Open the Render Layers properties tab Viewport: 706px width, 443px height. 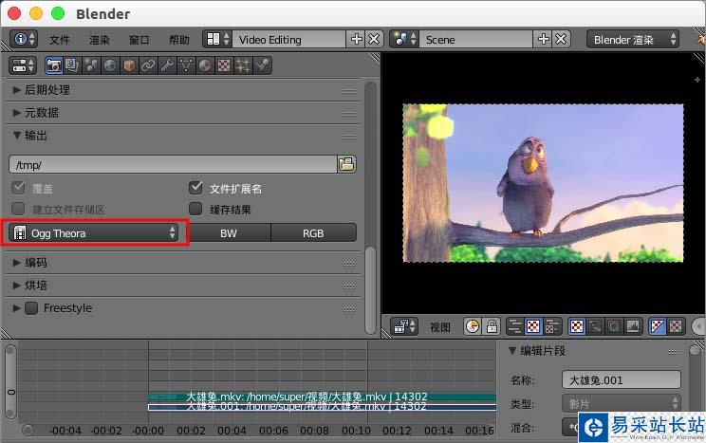pyautogui.click(x=72, y=65)
